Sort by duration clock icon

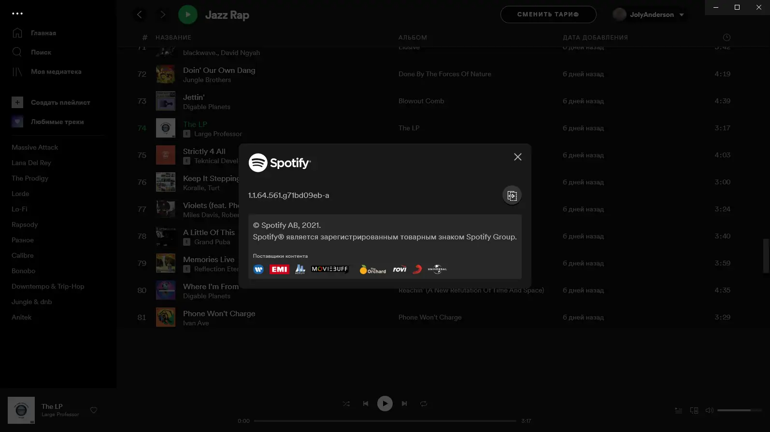coord(727,37)
